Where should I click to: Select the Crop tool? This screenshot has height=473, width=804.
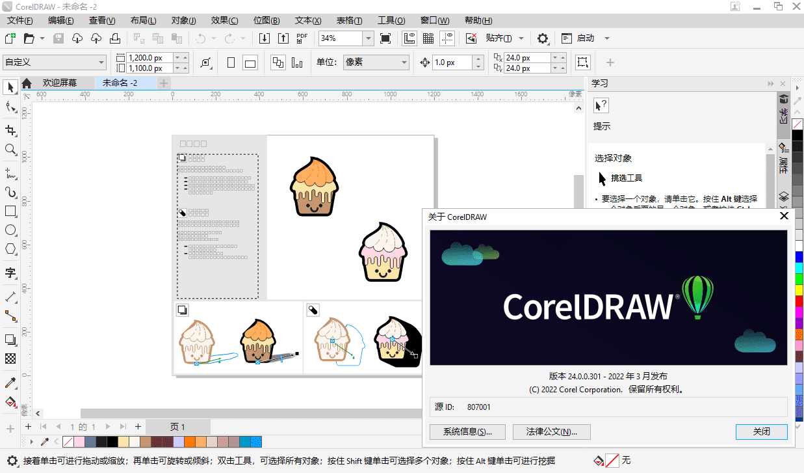10,130
